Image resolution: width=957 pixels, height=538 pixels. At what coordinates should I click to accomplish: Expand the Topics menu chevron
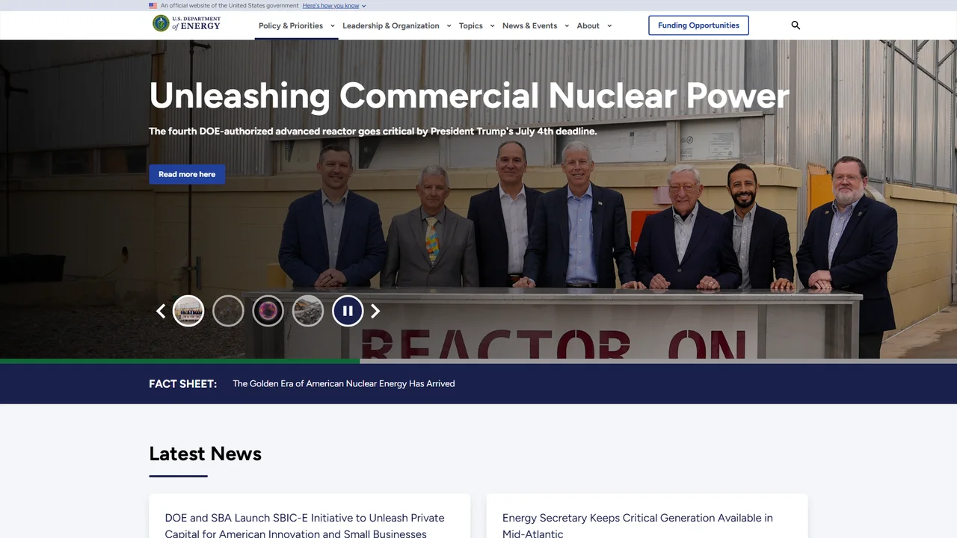click(492, 25)
